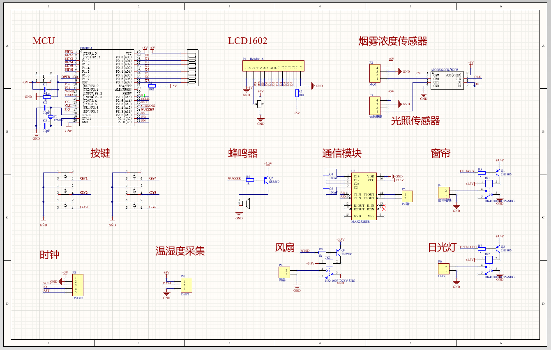Screen dimensions: 551x350
Task: Select the P6 LED connector
Action: tap(444, 269)
